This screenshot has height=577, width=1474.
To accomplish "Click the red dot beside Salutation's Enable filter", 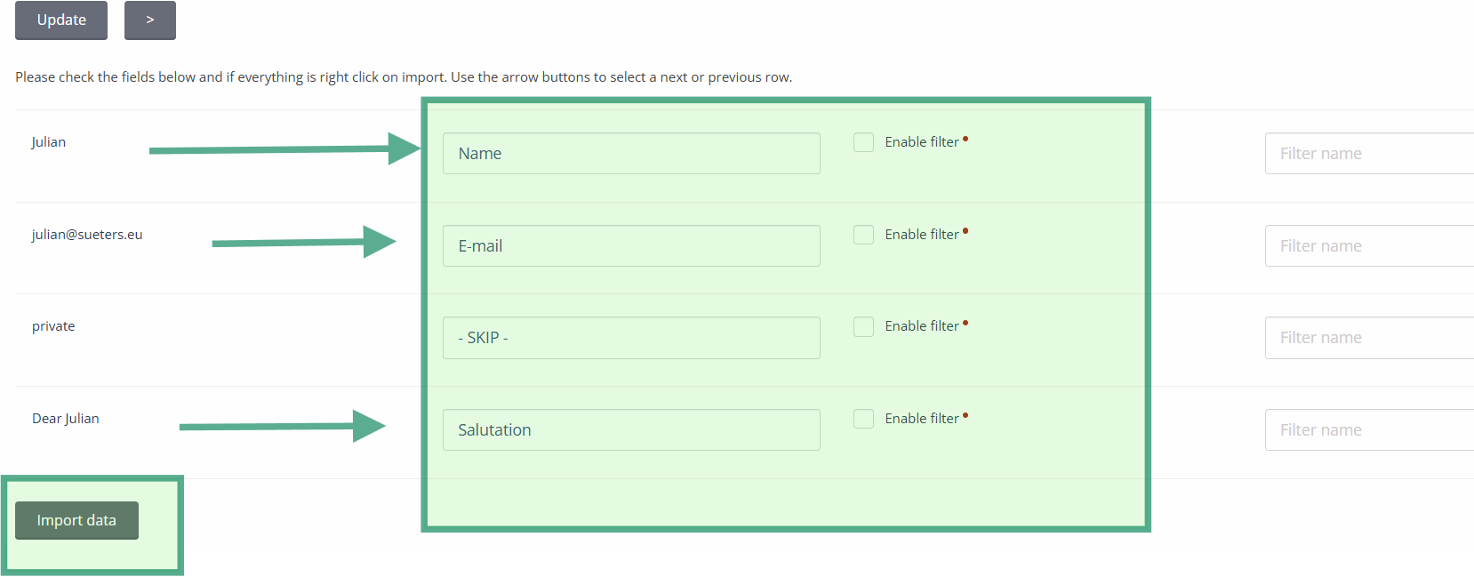I will tap(965, 415).
